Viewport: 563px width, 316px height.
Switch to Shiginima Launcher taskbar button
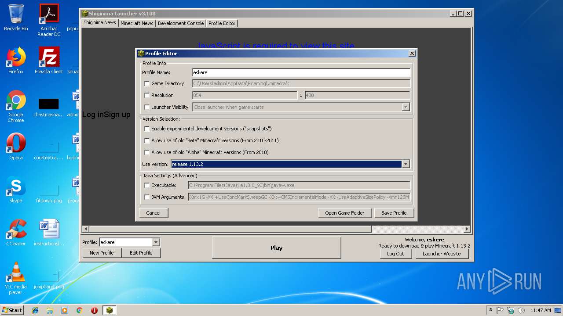(x=110, y=310)
